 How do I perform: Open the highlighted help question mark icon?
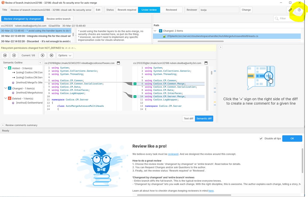click(x=299, y=10)
